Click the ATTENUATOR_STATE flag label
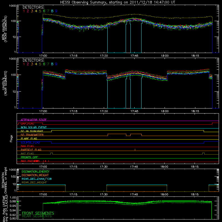This screenshot has width=222, height=222. 34,120
